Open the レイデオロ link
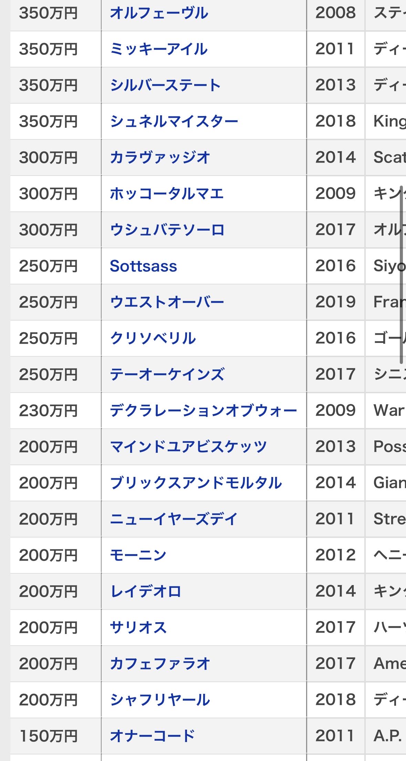The width and height of the screenshot is (406, 761). [145, 592]
